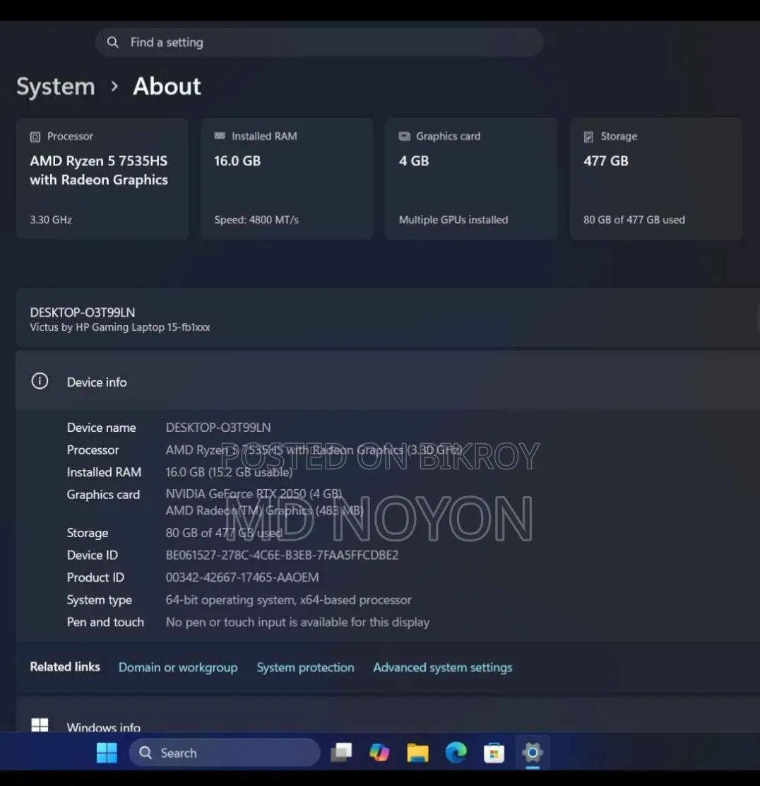The width and height of the screenshot is (760, 786).
Task: Open the Processor card
Action: (x=102, y=178)
